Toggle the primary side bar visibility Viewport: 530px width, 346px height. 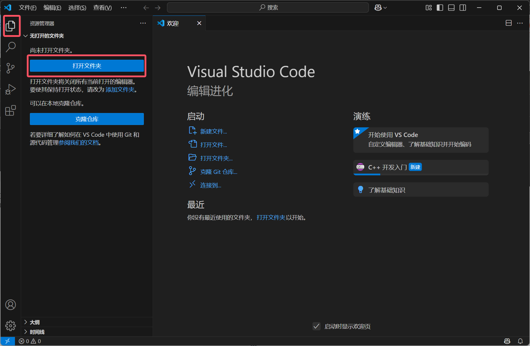point(440,8)
